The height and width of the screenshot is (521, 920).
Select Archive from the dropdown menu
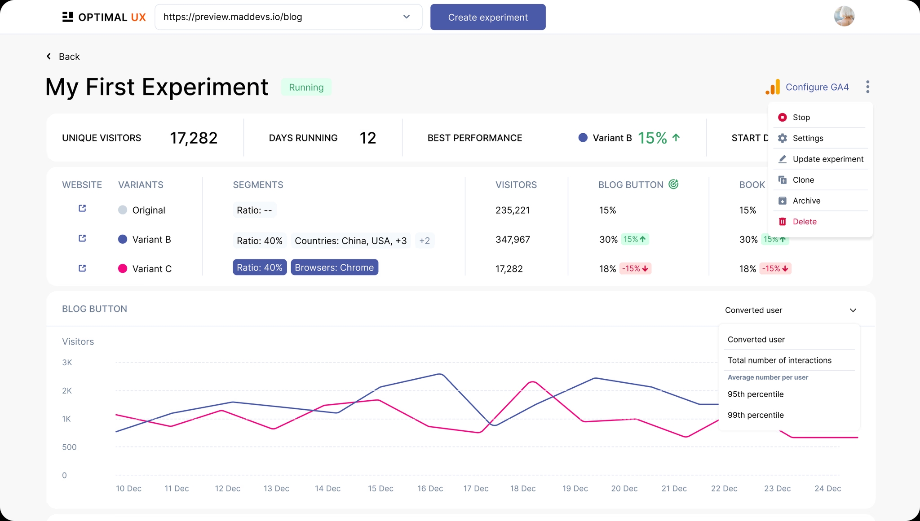(806, 201)
